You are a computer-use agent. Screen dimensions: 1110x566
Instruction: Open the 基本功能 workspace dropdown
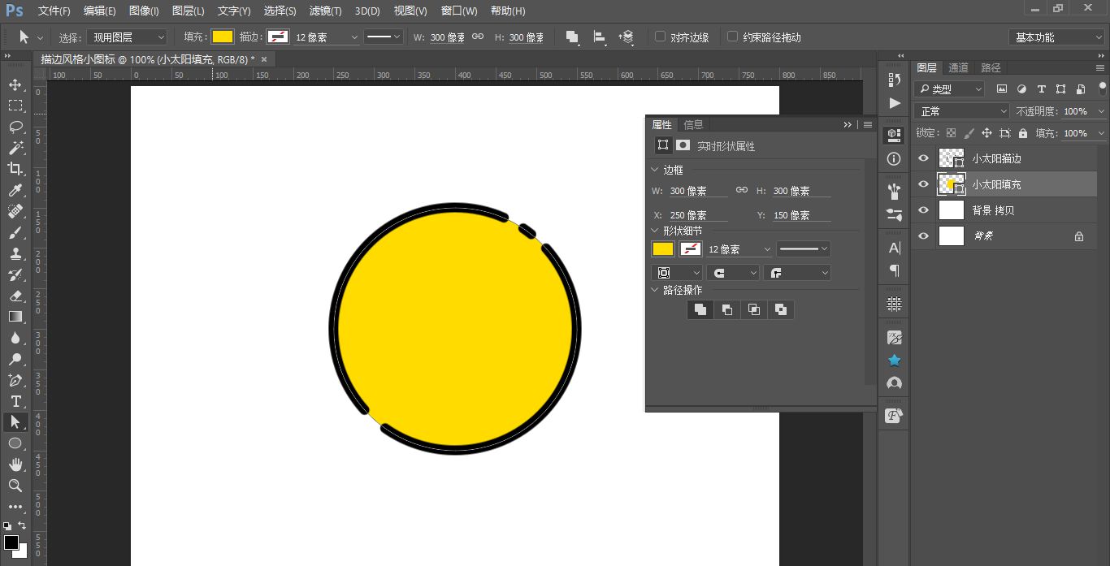[1056, 37]
